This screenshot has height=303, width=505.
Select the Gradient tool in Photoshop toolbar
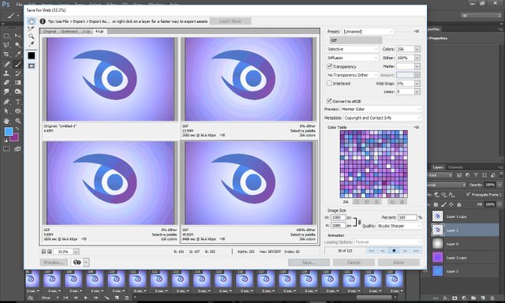point(17,82)
